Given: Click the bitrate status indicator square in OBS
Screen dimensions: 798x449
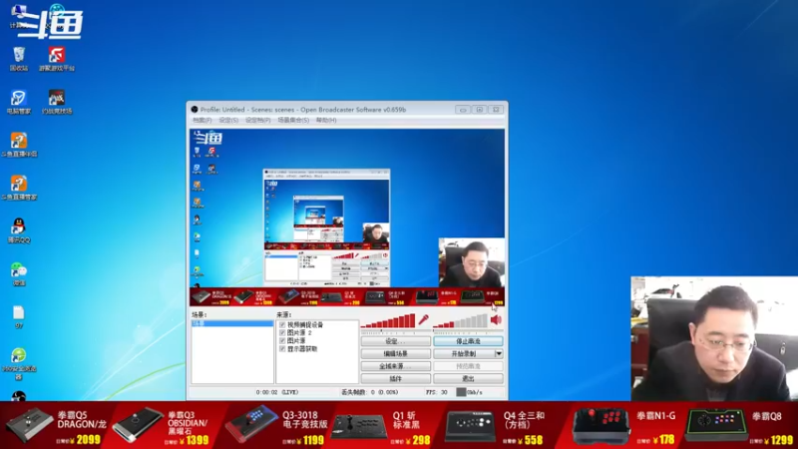Looking at the screenshot, I should (x=461, y=392).
